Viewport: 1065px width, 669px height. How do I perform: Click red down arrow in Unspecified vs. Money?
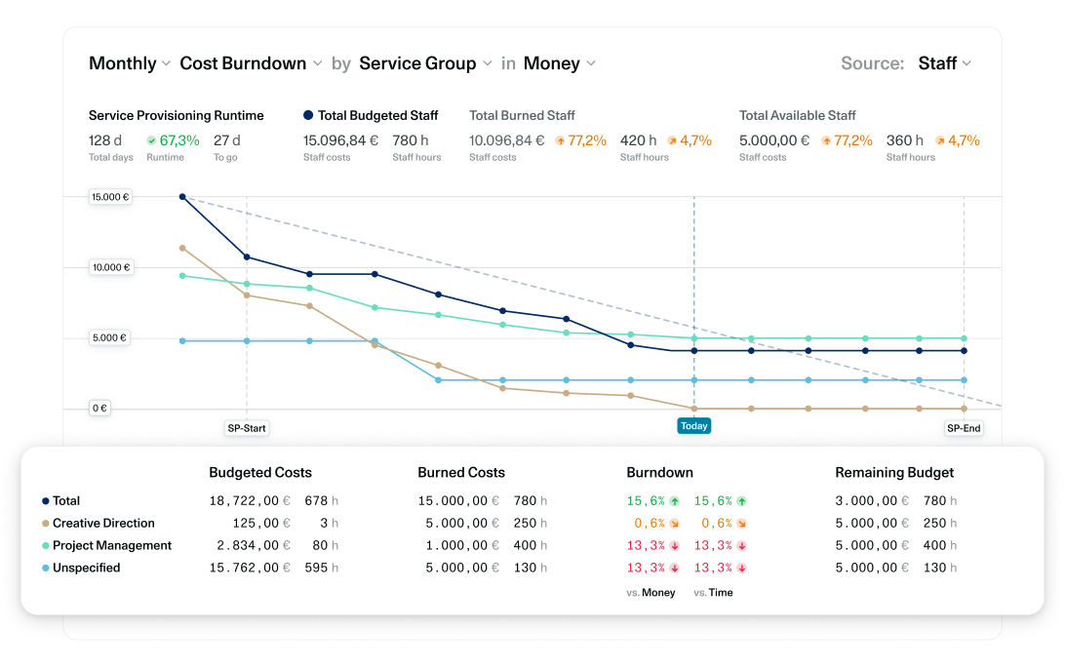click(675, 568)
